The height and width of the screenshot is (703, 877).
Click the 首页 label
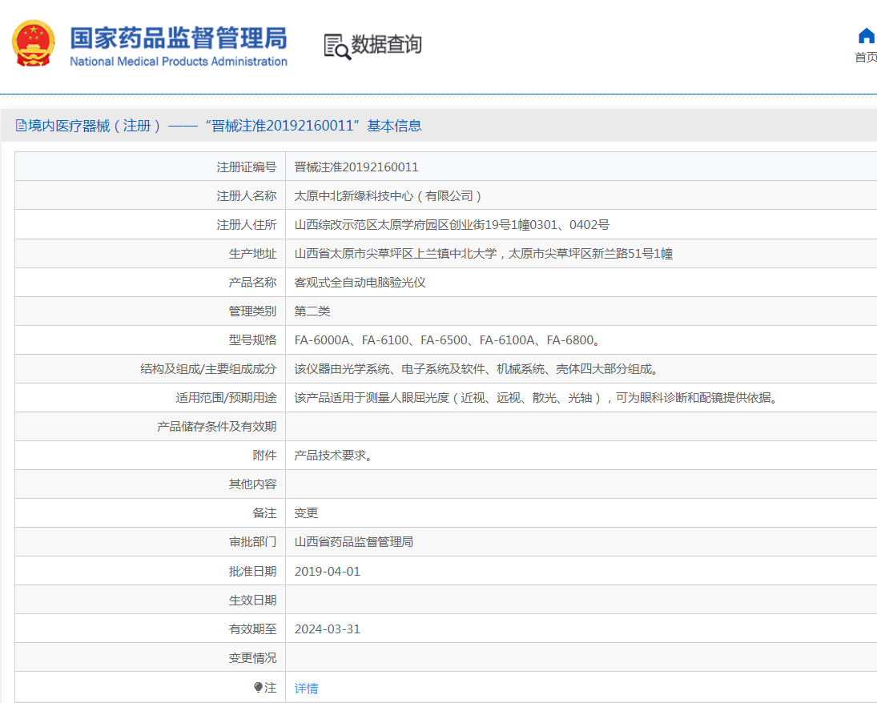click(x=866, y=57)
